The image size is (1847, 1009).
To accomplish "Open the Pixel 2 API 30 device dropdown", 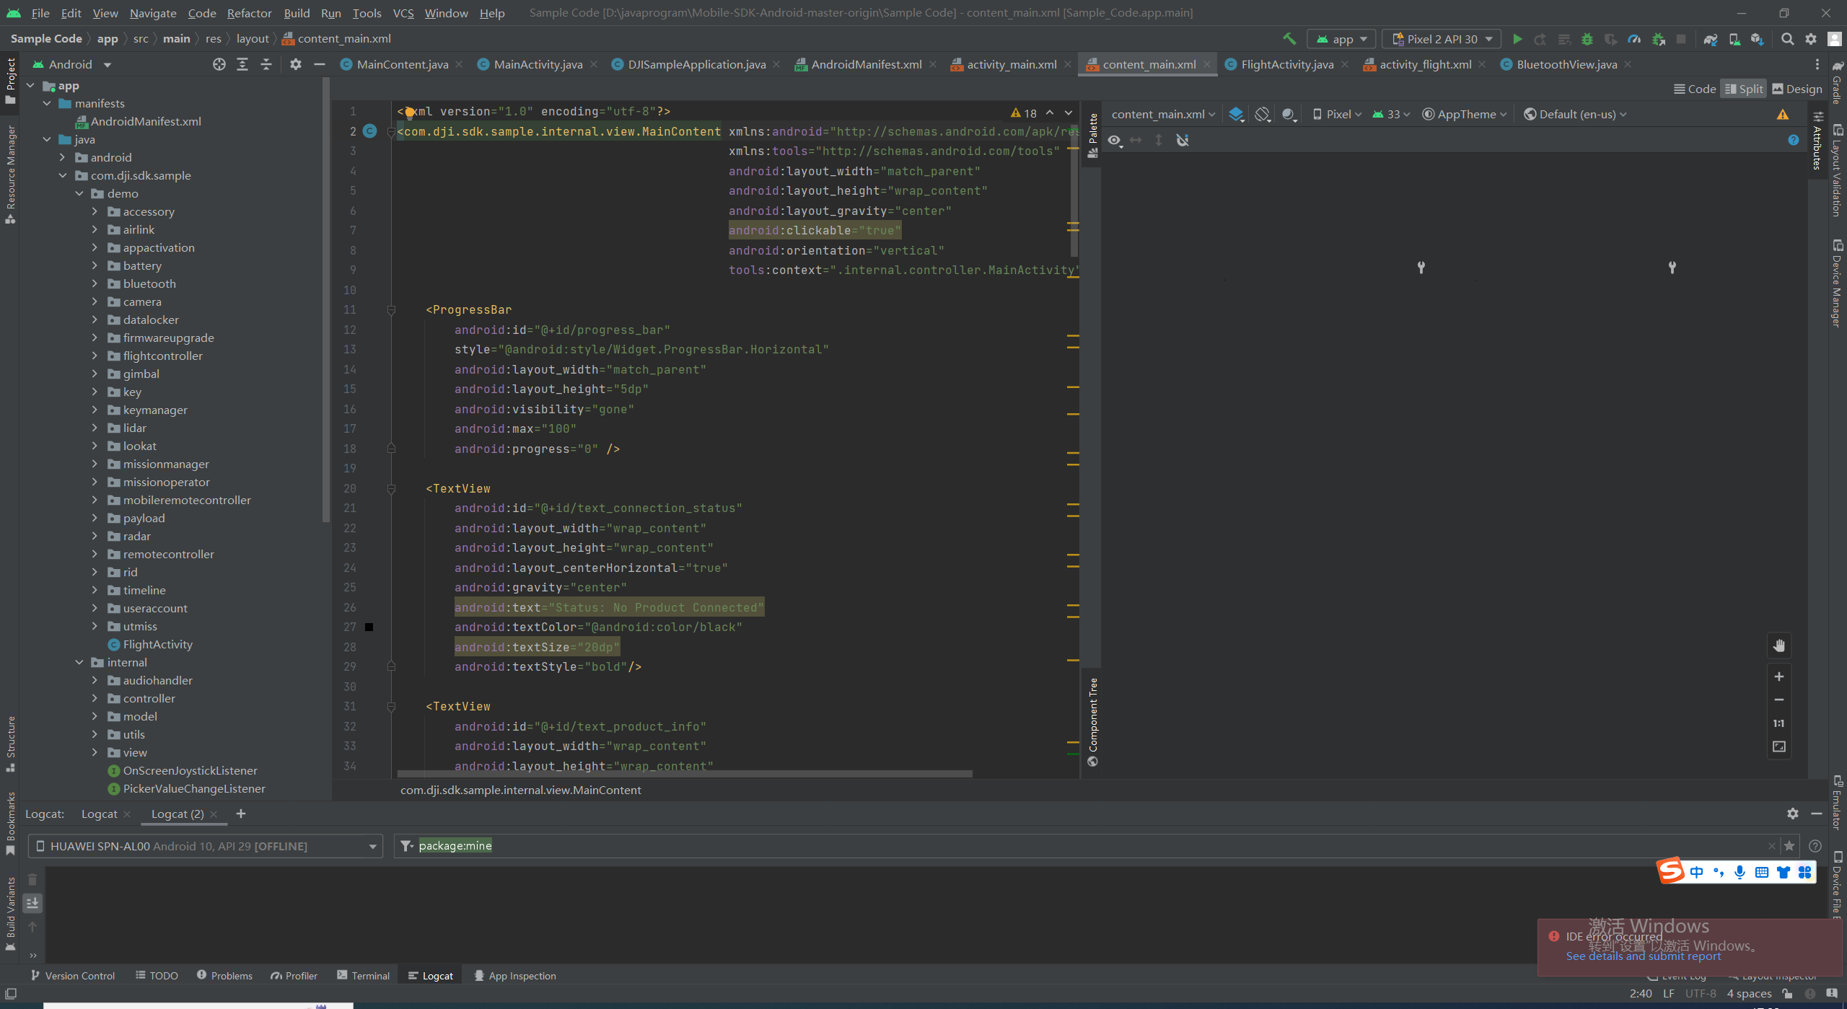I will click(x=1442, y=39).
